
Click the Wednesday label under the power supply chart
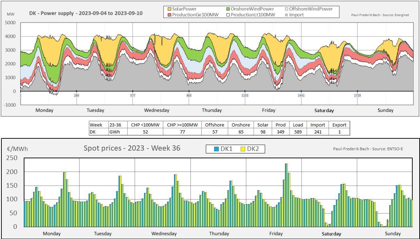tap(157, 110)
